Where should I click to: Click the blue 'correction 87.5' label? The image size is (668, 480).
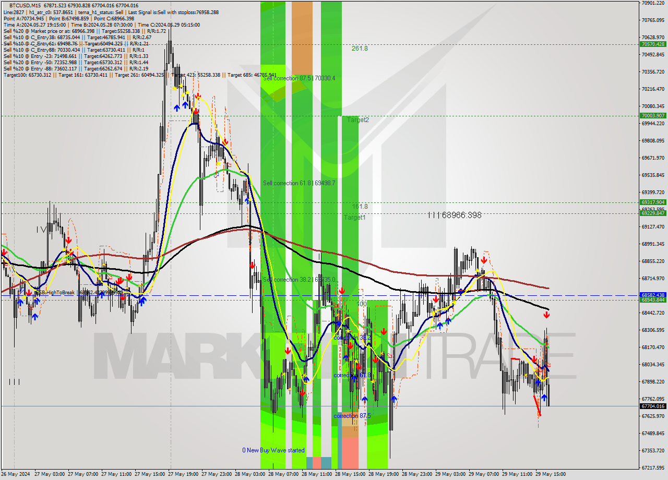tap(352, 416)
